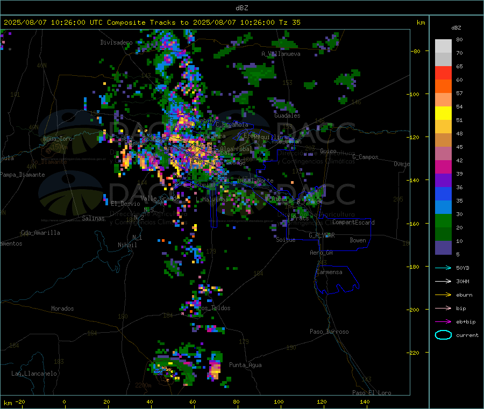
Task: Click the 'Guico' map label
Action: coord(328,151)
